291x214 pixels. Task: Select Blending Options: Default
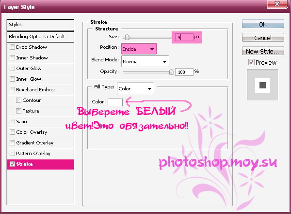40,37
